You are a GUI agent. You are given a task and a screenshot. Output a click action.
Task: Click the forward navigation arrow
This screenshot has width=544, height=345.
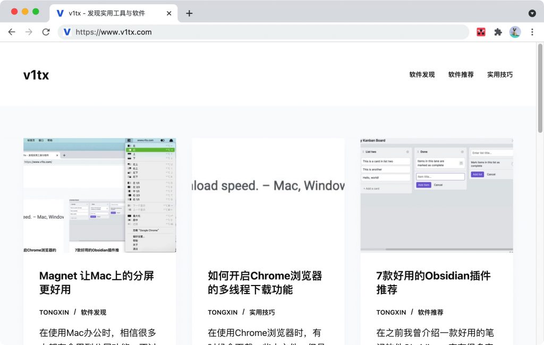point(29,32)
